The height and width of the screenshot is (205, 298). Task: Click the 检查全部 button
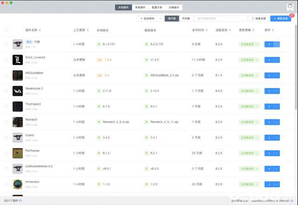pyautogui.click(x=259, y=19)
